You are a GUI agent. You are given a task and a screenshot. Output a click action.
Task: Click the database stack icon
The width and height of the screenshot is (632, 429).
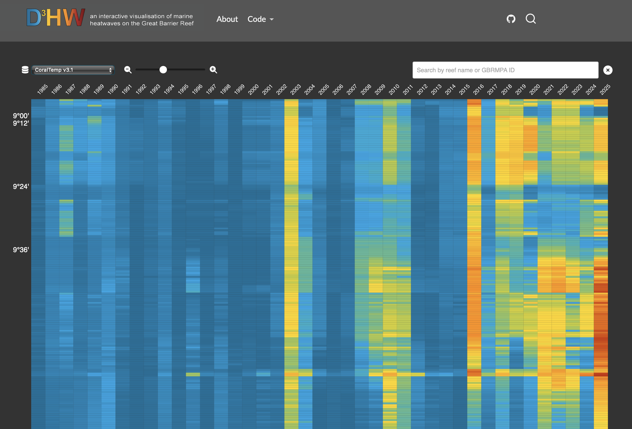[x=25, y=70]
